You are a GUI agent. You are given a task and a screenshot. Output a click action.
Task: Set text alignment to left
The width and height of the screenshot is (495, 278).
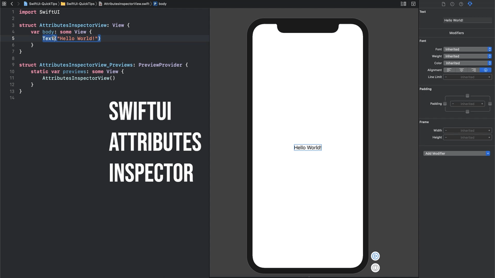tap(449, 70)
